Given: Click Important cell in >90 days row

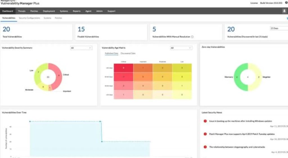Looking at the screenshot, I should 143,68.
